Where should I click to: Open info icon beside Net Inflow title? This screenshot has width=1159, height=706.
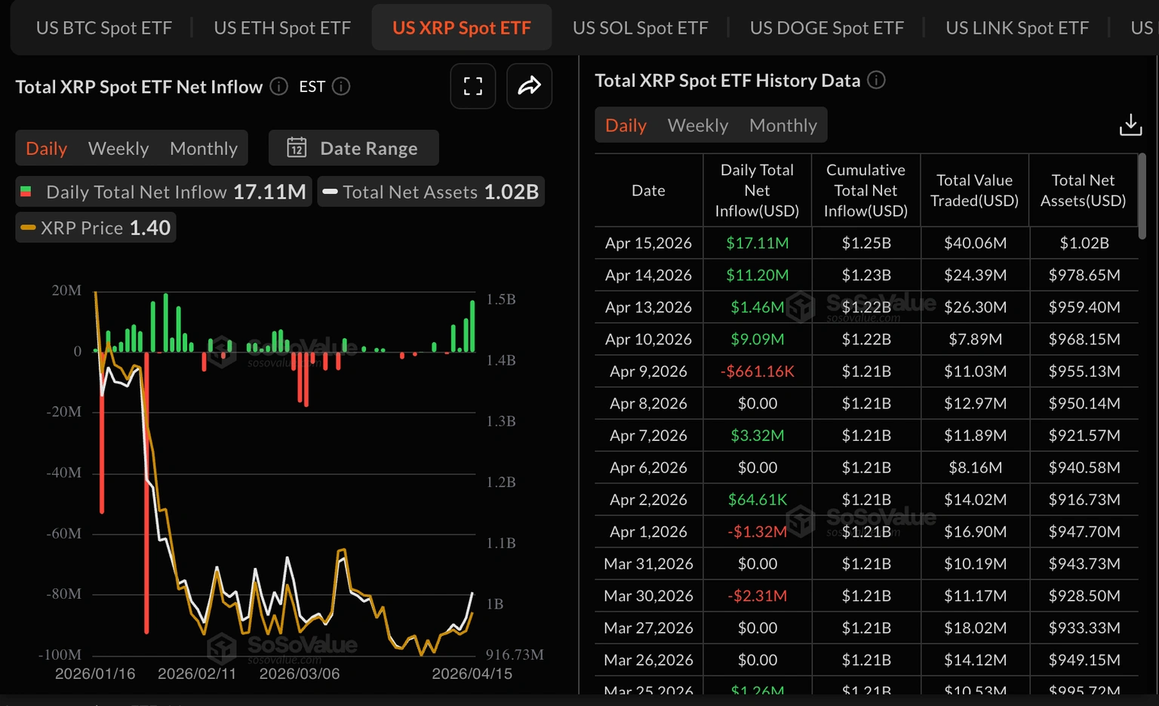tap(279, 86)
